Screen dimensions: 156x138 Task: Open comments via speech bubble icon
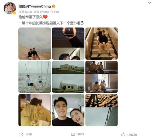(x=73, y=134)
